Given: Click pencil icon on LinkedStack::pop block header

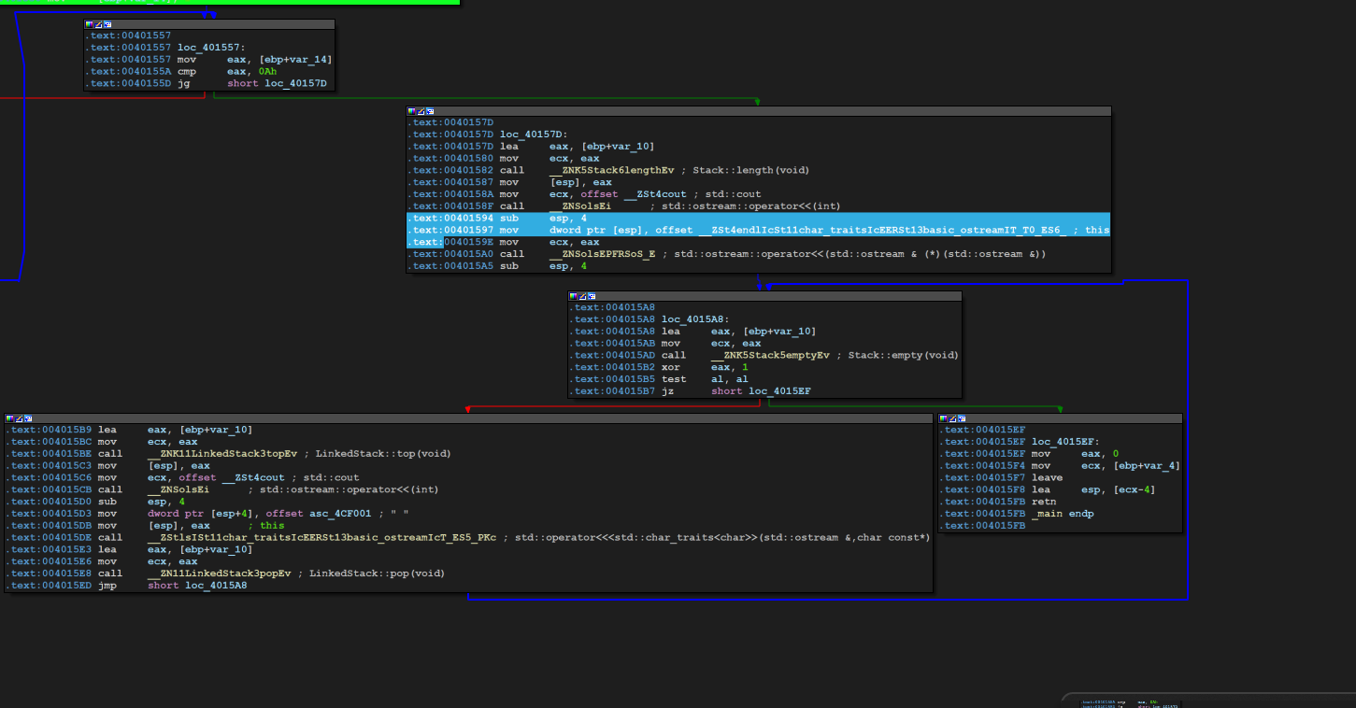Looking at the screenshot, I should pyautogui.click(x=19, y=418).
